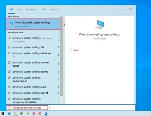Expand arrow for 'settings control panel' suggestion
Image resolution: width=151 pixels, height=116 pixels.
pyautogui.click(x=59, y=64)
